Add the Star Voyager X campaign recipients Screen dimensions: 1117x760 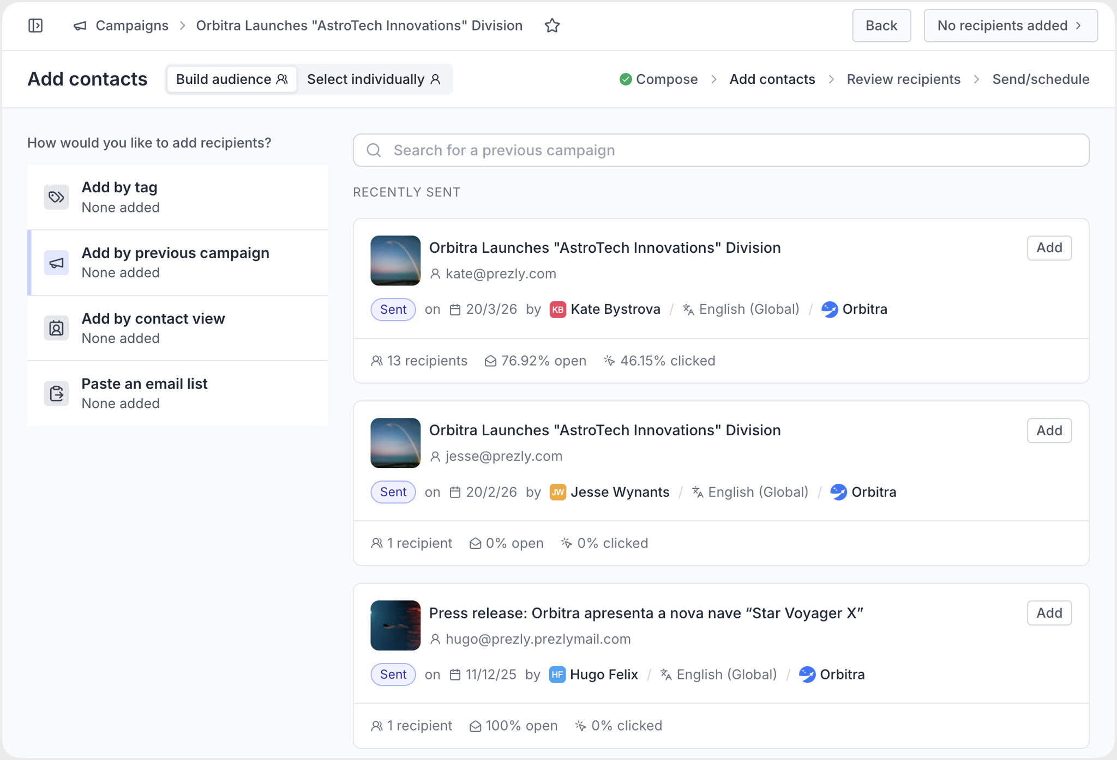pos(1049,613)
